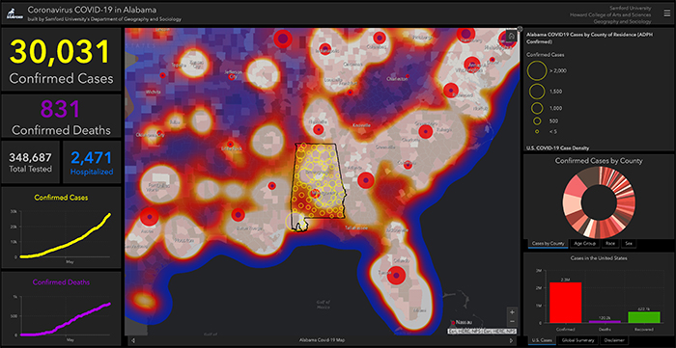Click the Alabama Covid-19 Map caption
676x348 pixels.
click(x=322, y=340)
